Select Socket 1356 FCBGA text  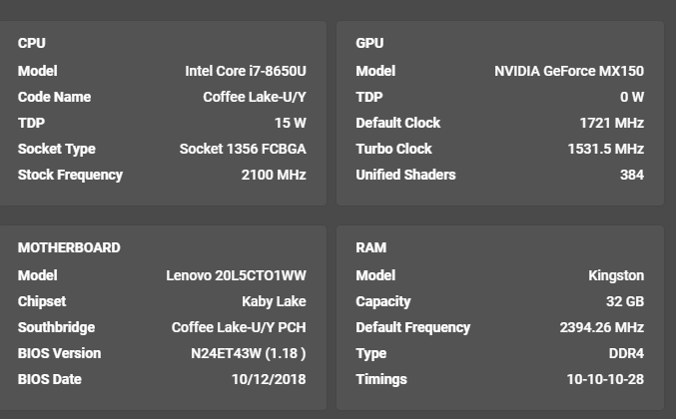(244, 149)
